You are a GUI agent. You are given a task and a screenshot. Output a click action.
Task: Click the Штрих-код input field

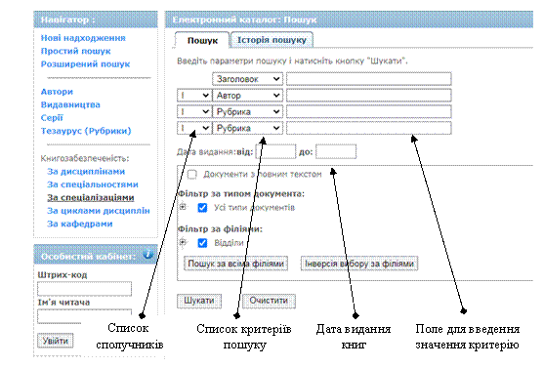[x=84, y=289]
